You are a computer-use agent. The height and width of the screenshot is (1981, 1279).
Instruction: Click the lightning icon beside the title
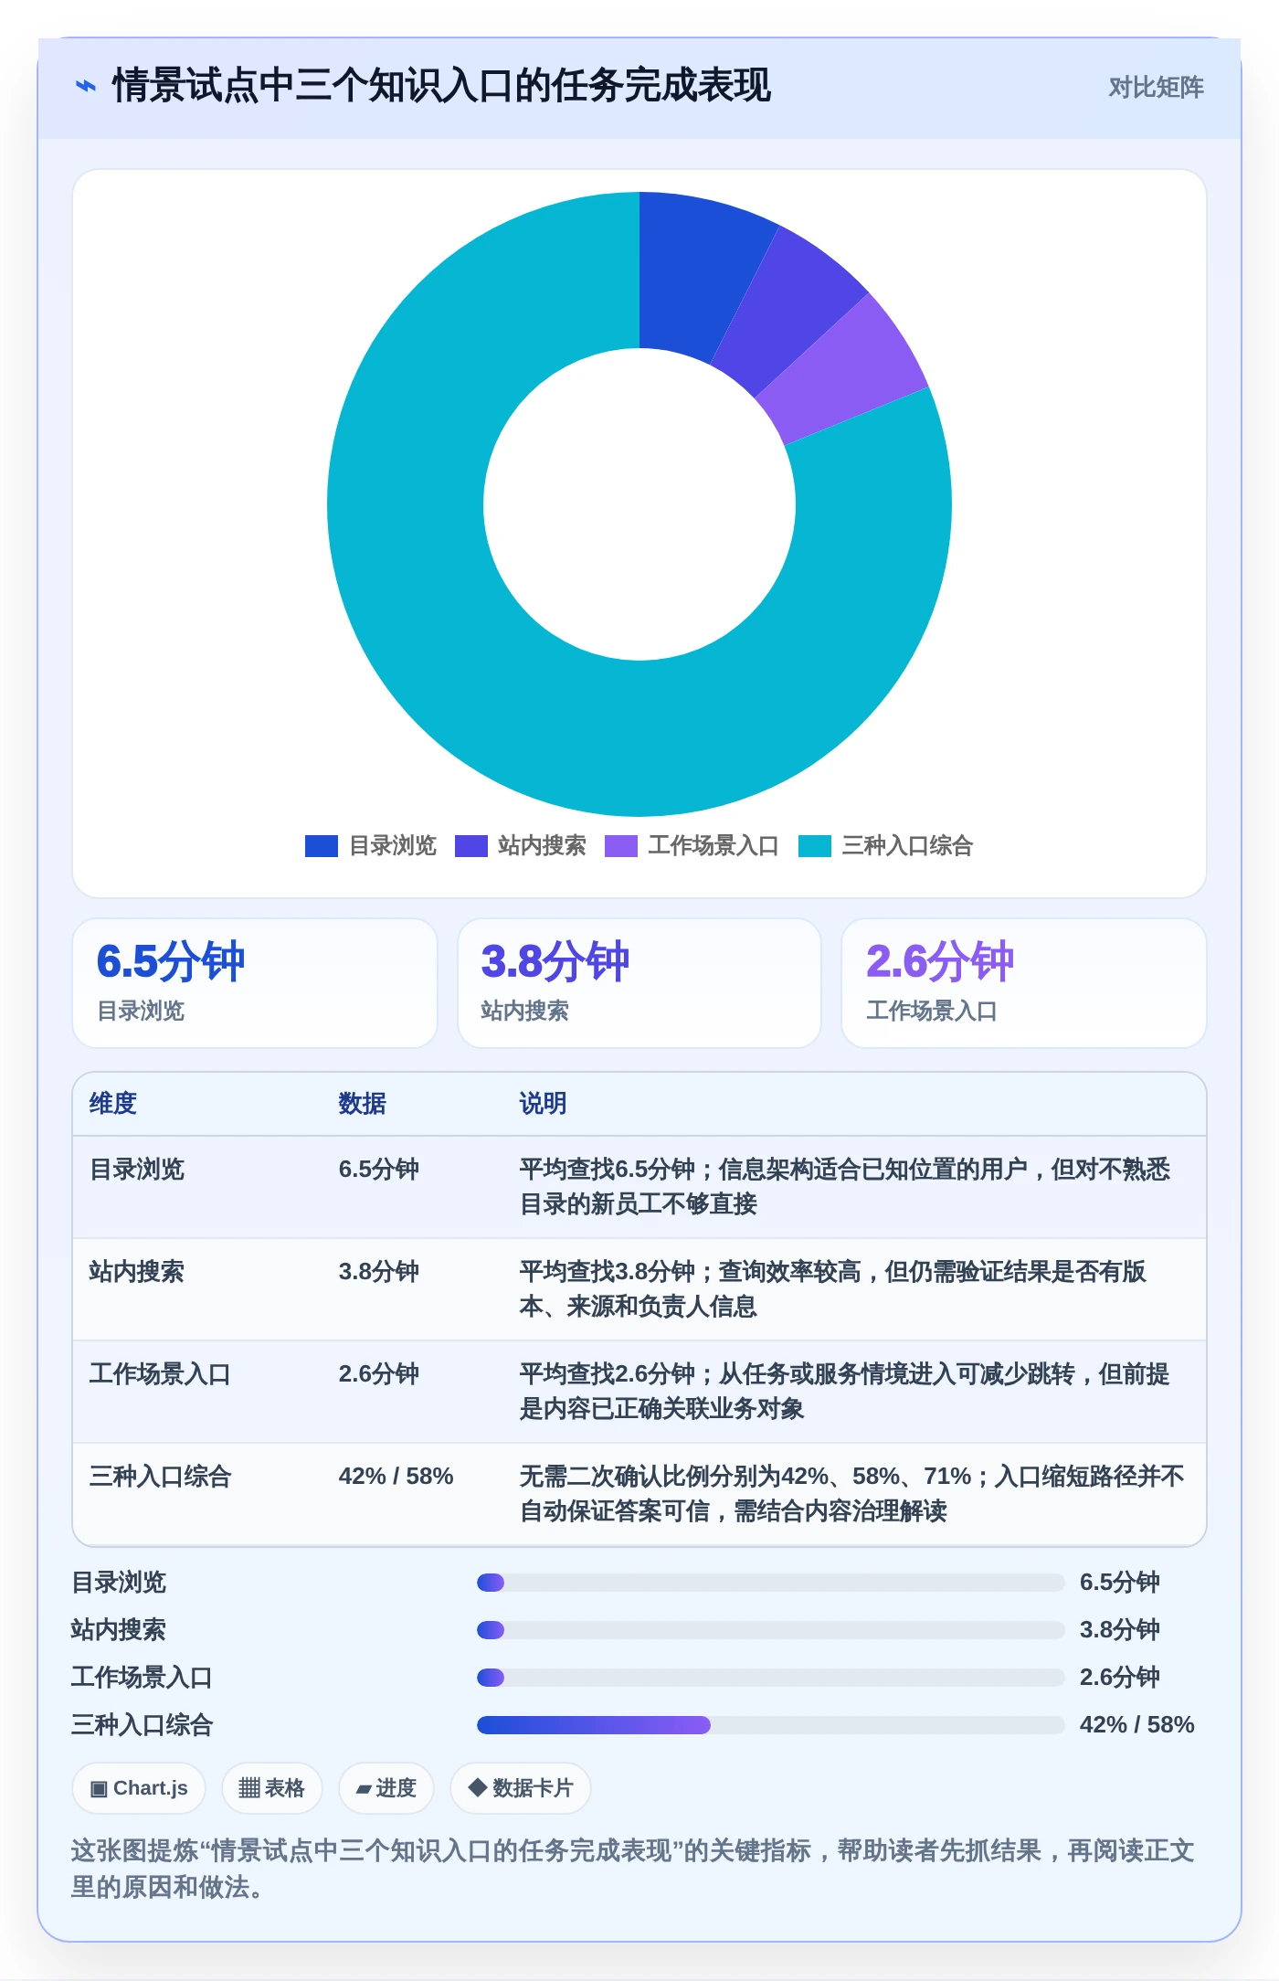coord(86,87)
